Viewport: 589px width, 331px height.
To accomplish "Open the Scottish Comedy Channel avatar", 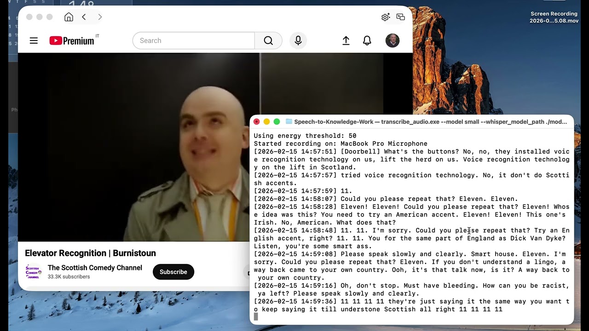I will point(33,272).
